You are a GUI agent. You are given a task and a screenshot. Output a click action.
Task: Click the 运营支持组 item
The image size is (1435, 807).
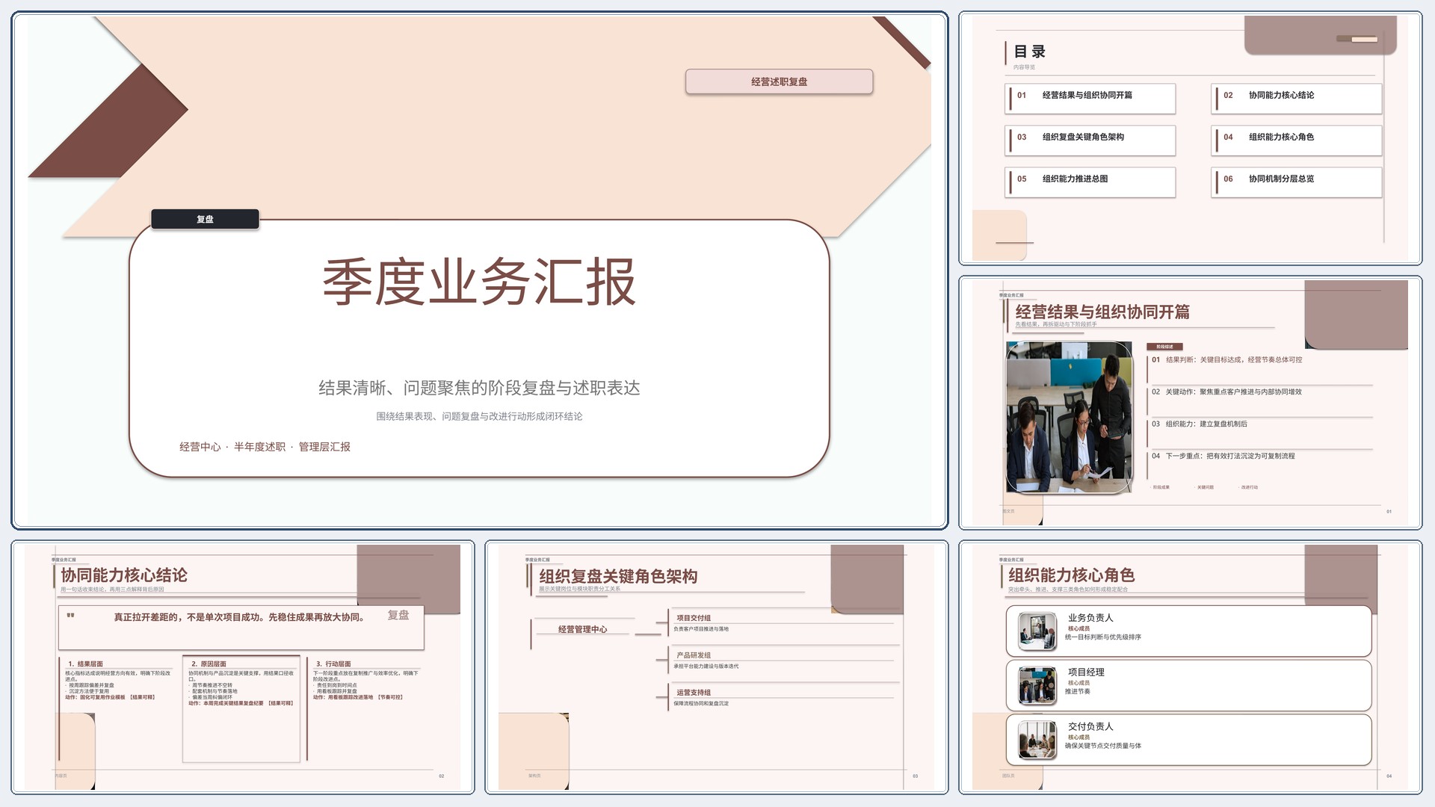coord(694,693)
